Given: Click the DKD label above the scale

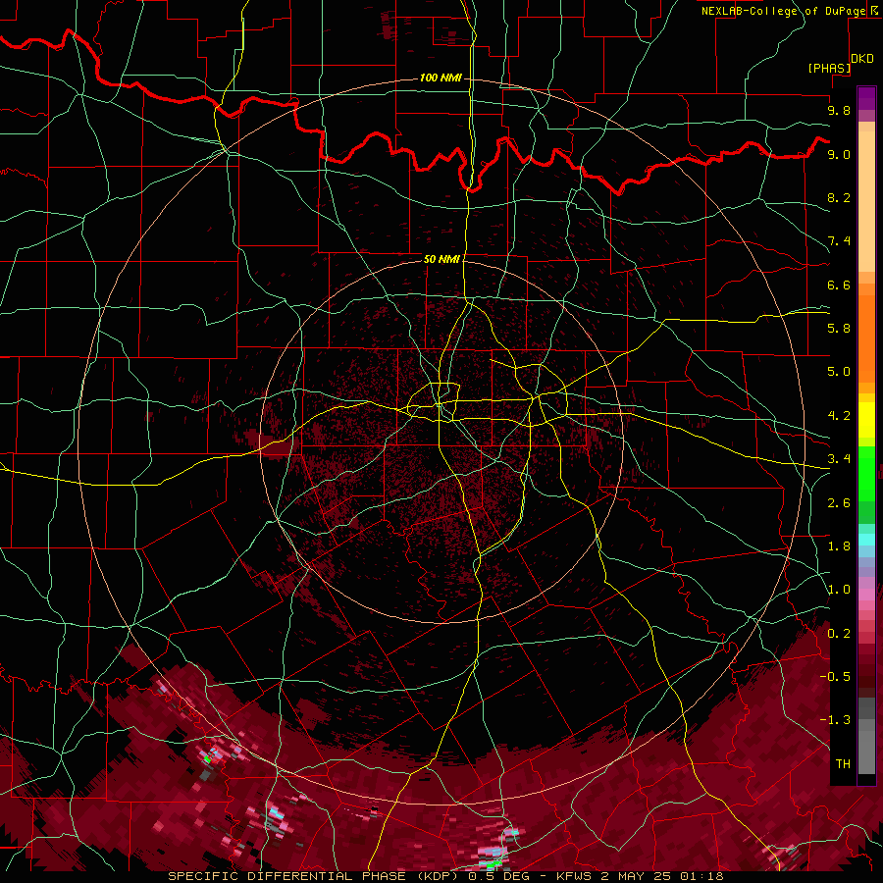Looking at the screenshot, I should (x=862, y=59).
